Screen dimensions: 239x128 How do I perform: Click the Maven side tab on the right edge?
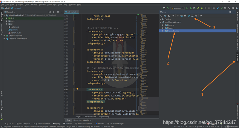click(237, 57)
